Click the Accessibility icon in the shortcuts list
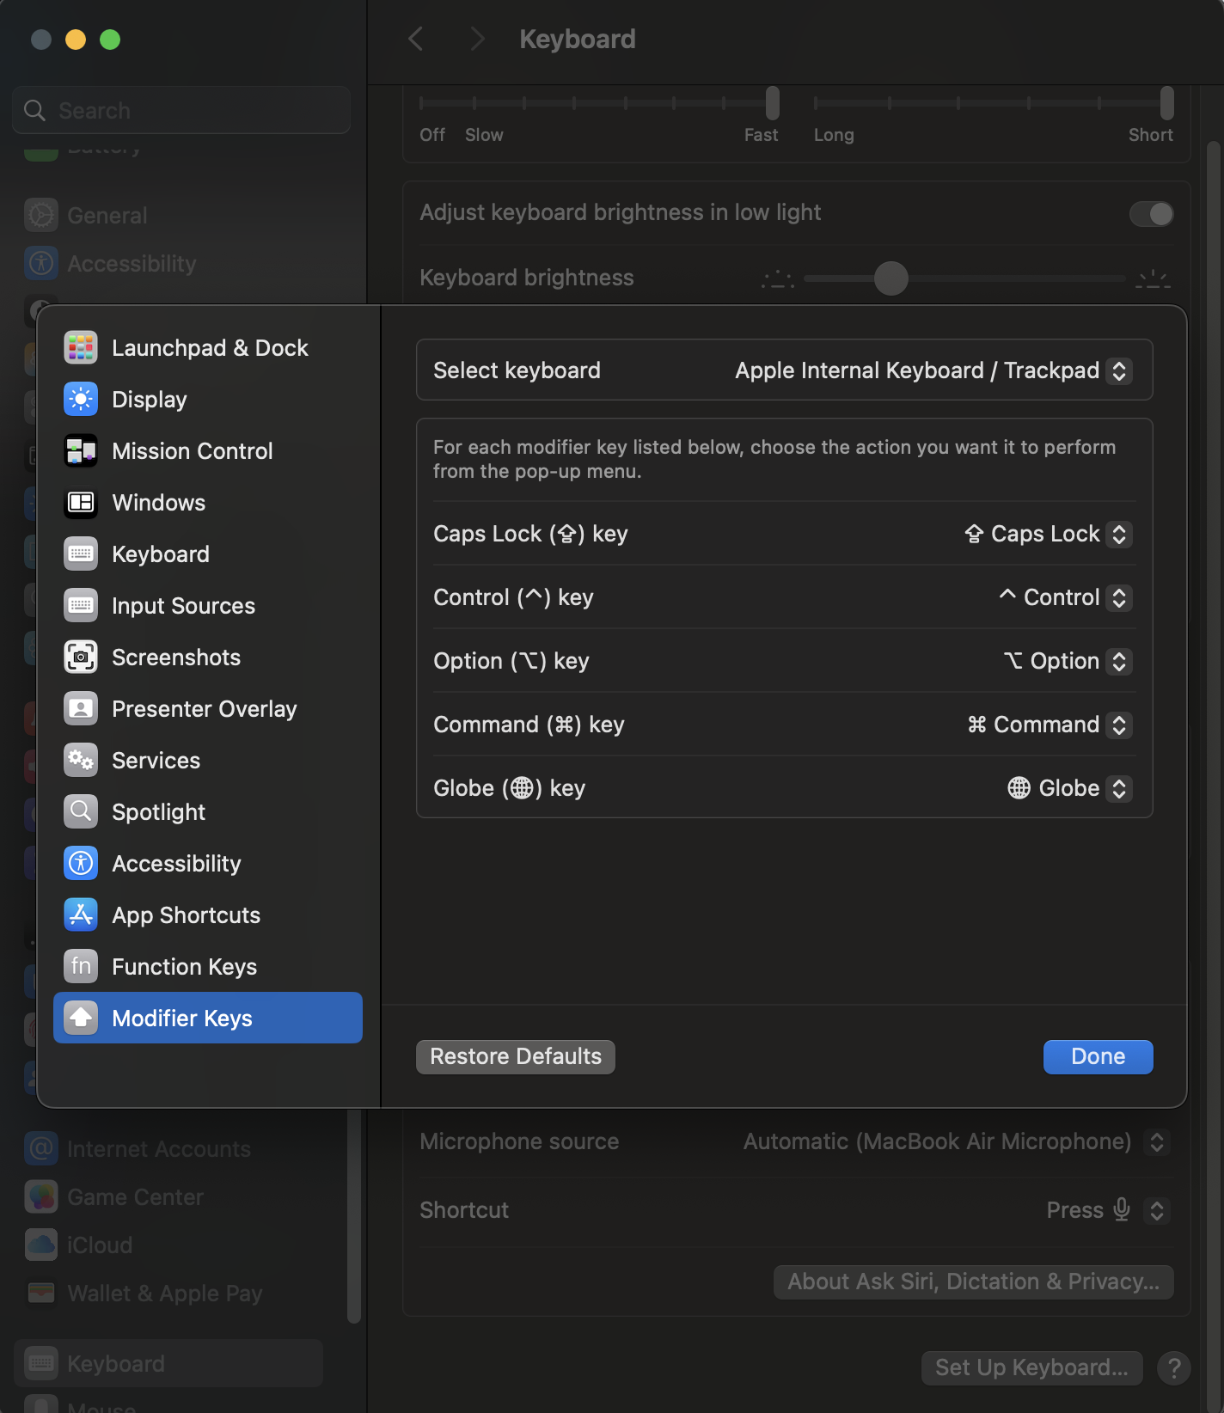Viewport: 1224px width, 1413px height. [x=81, y=864]
